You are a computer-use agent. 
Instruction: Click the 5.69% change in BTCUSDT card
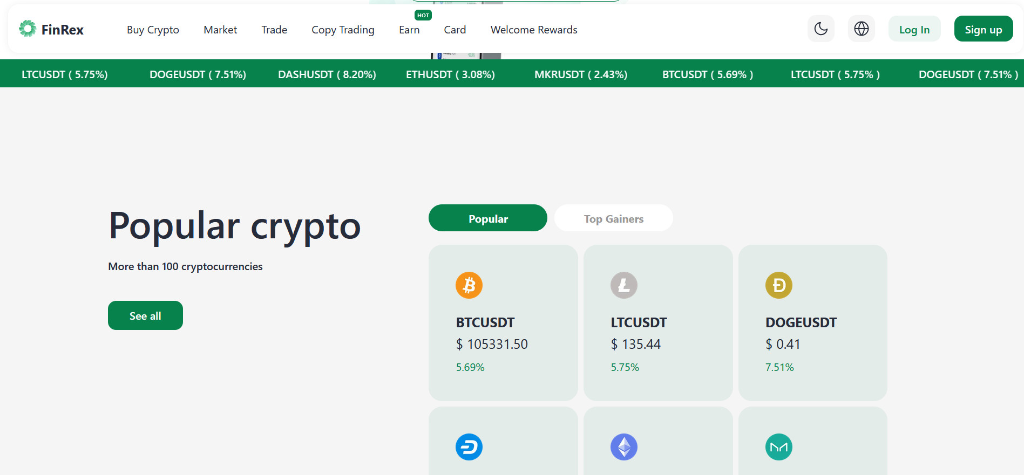470,367
